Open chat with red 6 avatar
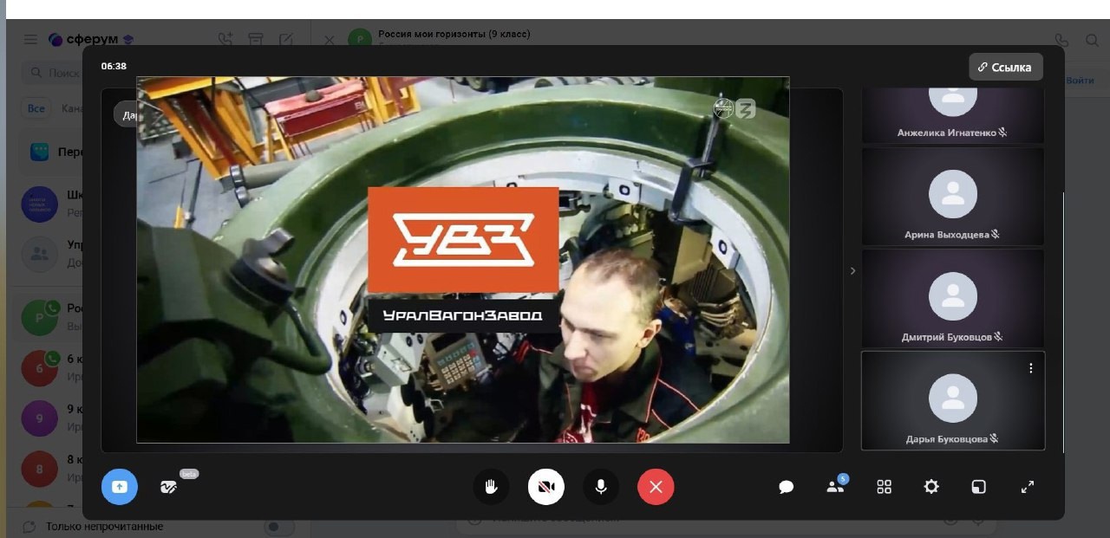The height and width of the screenshot is (538, 1110). tap(39, 368)
